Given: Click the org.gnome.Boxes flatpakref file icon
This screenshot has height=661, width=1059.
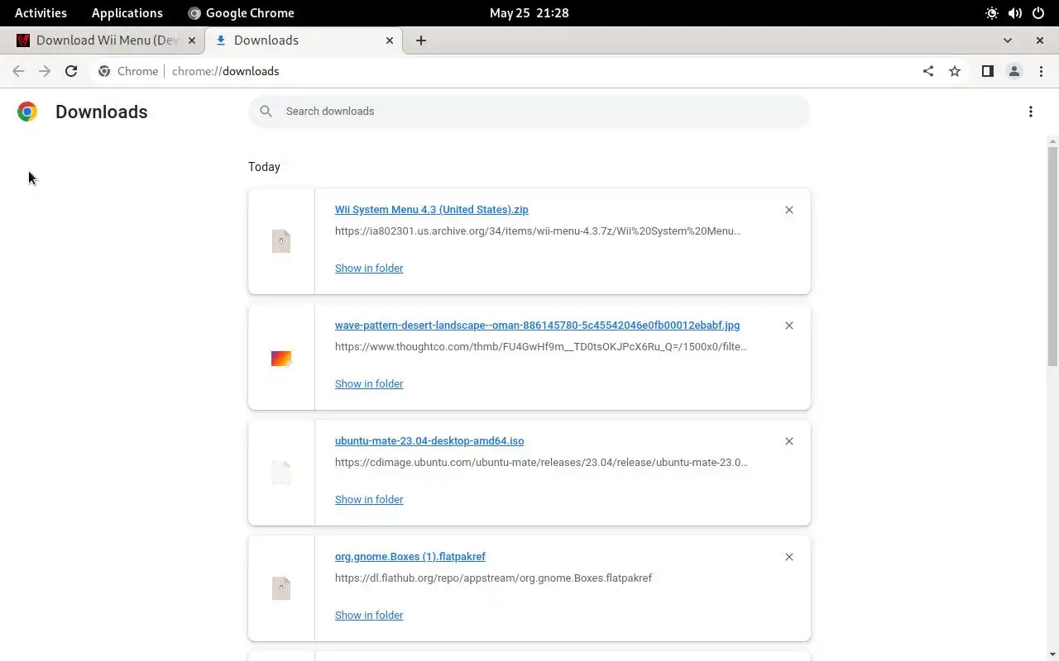Looking at the screenshot, I should [281, 588].
